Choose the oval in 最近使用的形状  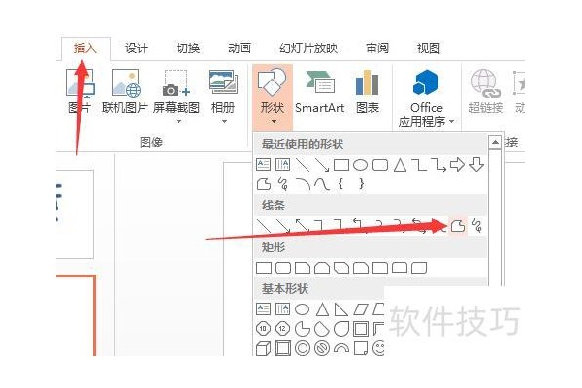[361, 165]
